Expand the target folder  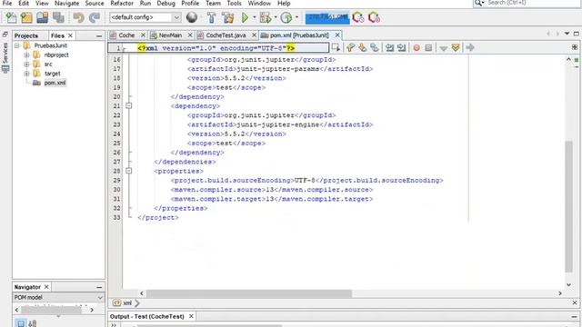point(26,74)
